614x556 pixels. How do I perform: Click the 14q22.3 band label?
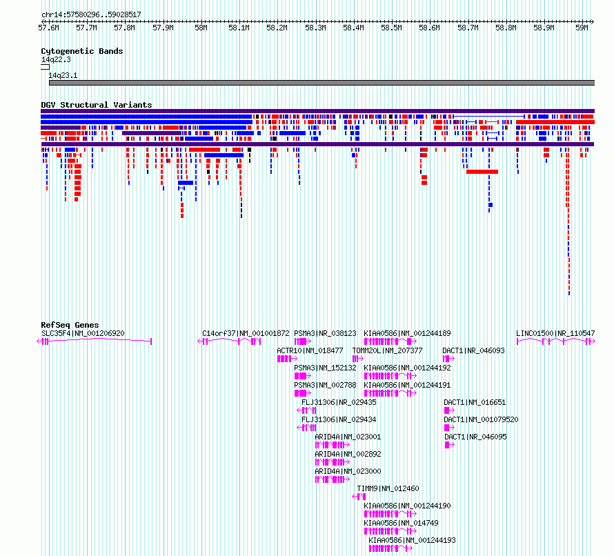(x=56, y=59)
